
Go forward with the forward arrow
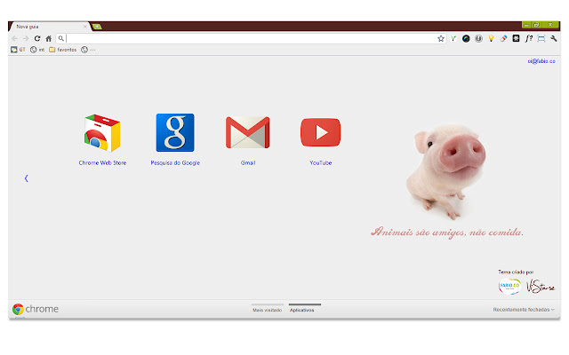(x=26, y=38)
